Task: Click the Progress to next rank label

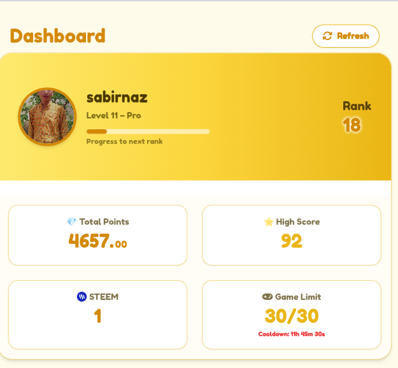Action: pyautogui.click(x=124, y=141)
